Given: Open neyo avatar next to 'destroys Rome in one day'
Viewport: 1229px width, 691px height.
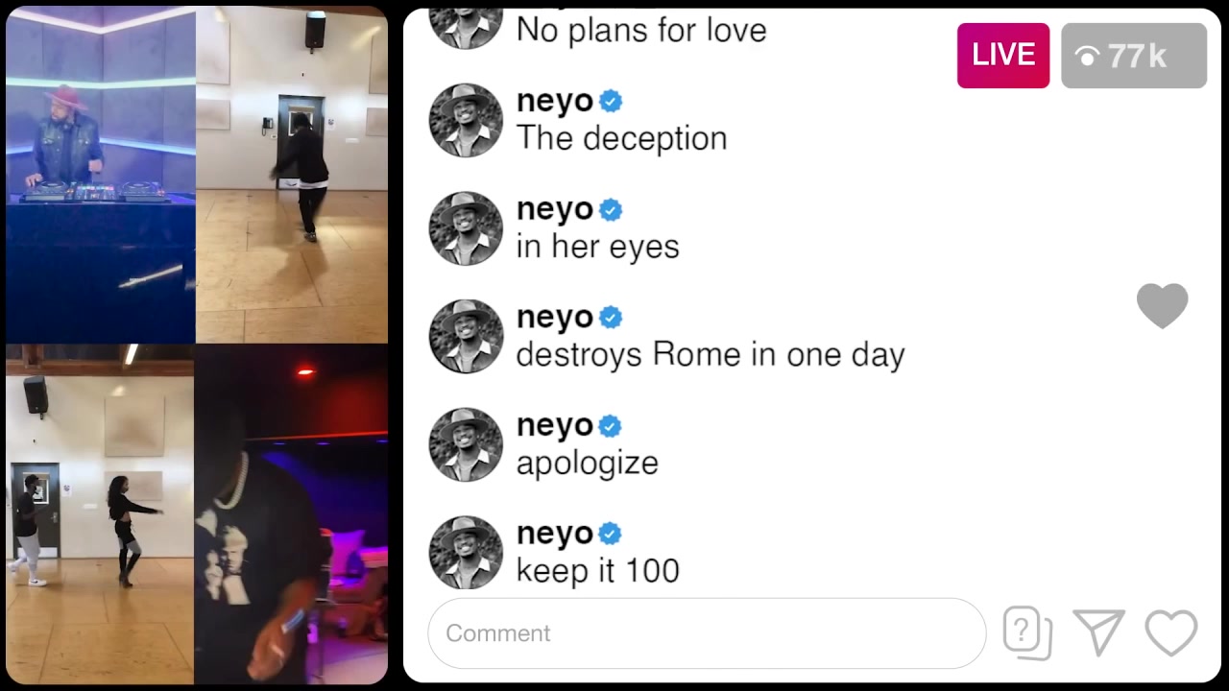Looking at the screenshot, I should click(x=466, y=337).
